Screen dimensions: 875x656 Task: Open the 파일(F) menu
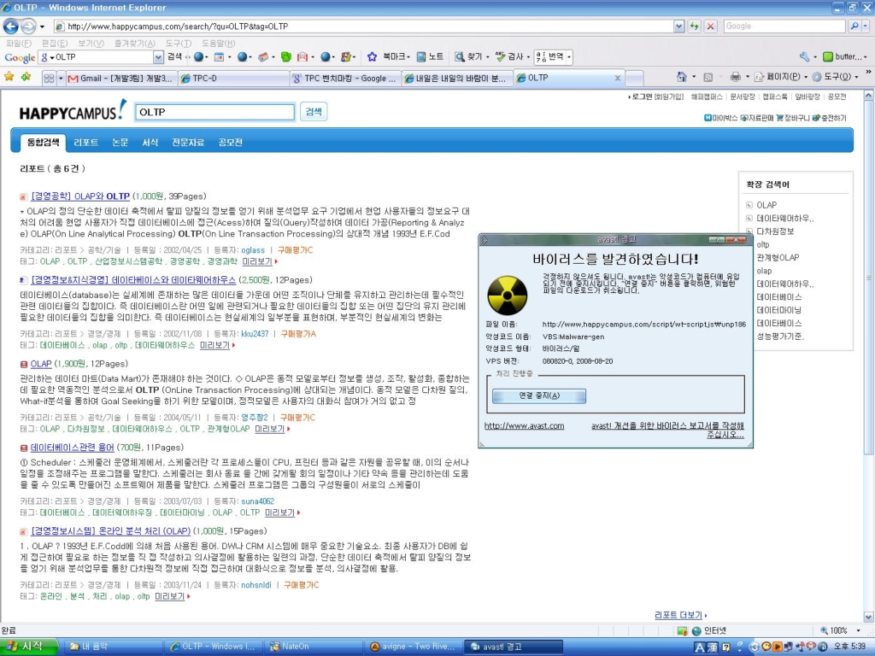19,43
